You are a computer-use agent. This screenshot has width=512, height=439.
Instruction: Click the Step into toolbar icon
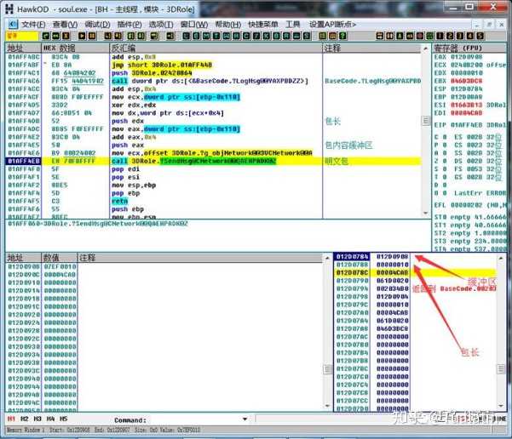click(108, 36)
